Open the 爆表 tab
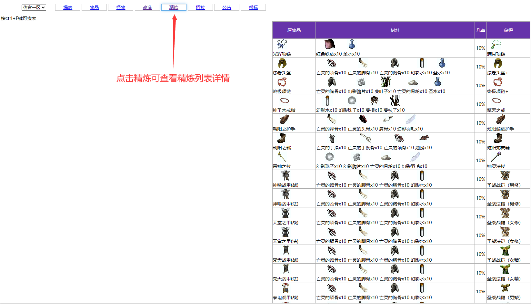The width and height of the screenshot is (531, 304). pyautogui.click(x=68, y=7)
